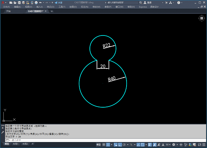207x148 pixels.
Task: Click the hardware acceleration status icon
Action: pyautogui.click(x=190, y=145)
